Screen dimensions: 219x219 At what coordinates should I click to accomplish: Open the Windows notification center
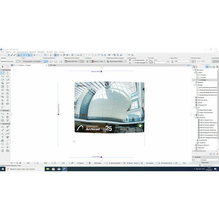pyautogui.click(x=215, y=169)
